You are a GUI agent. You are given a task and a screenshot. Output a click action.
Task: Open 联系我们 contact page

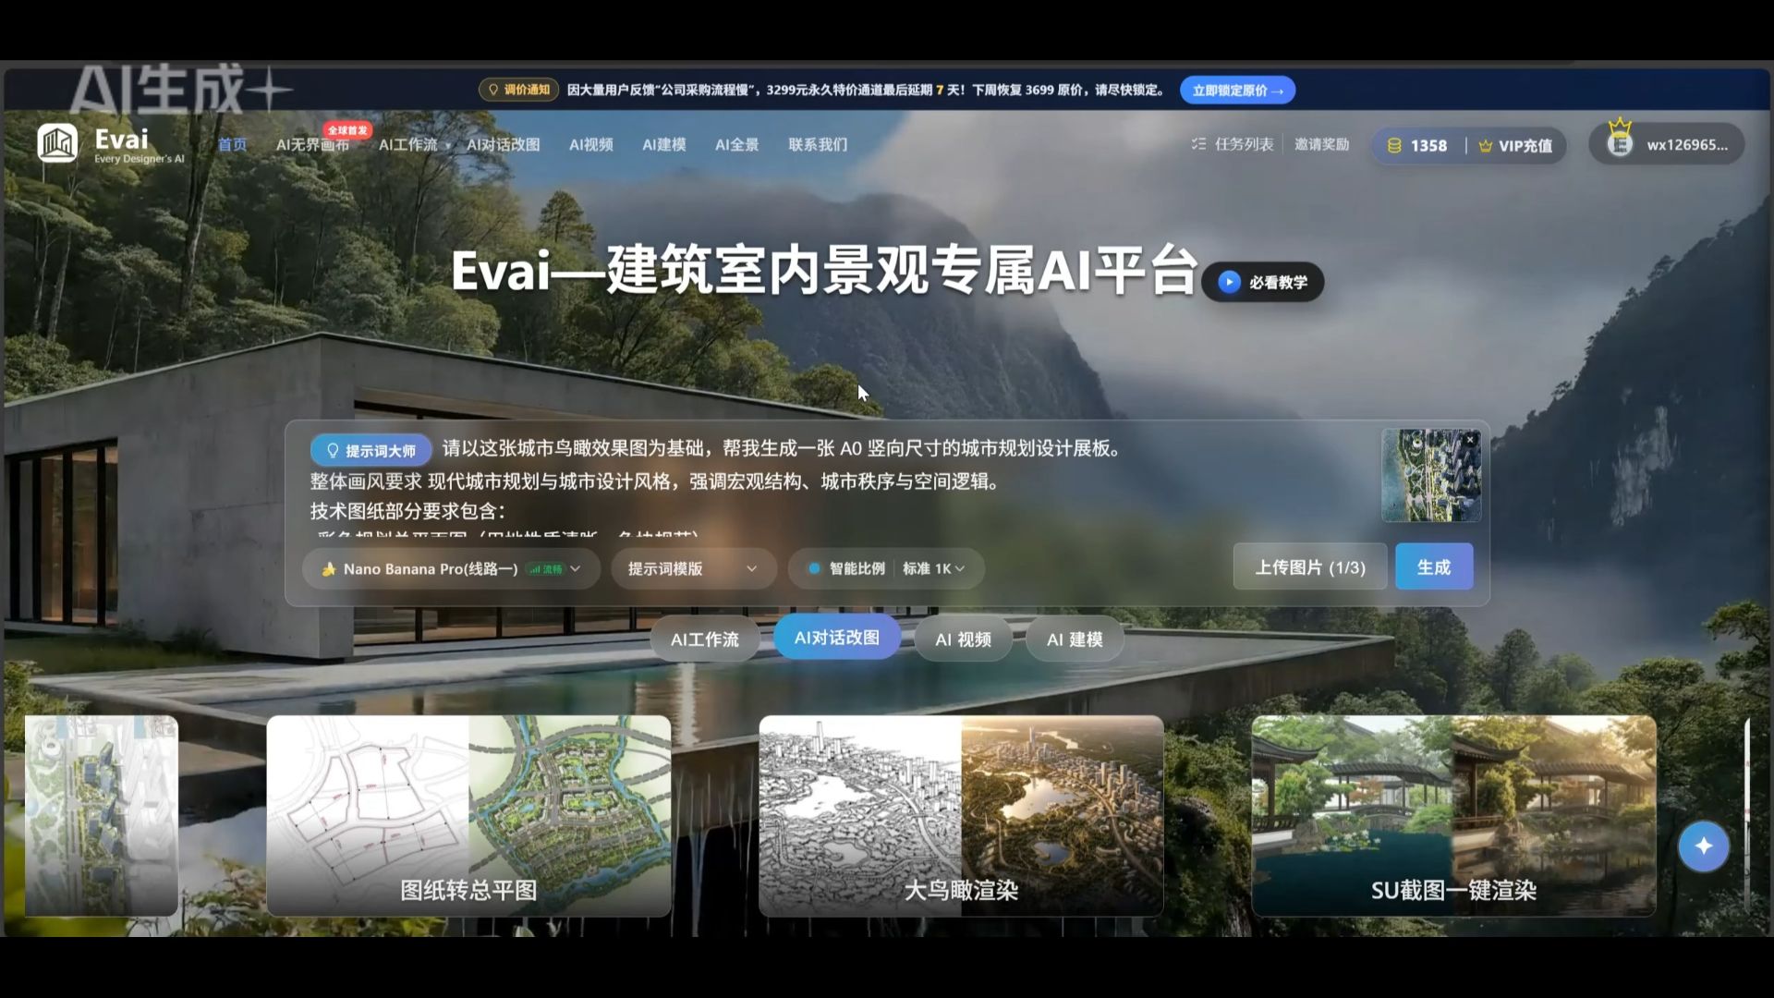818,145
